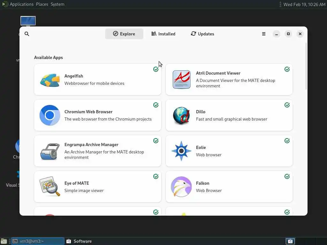This screenshot has height=245, width=327.
Task: Click the show desktop icon in bottom panel
Action: [x=4, y=241]
